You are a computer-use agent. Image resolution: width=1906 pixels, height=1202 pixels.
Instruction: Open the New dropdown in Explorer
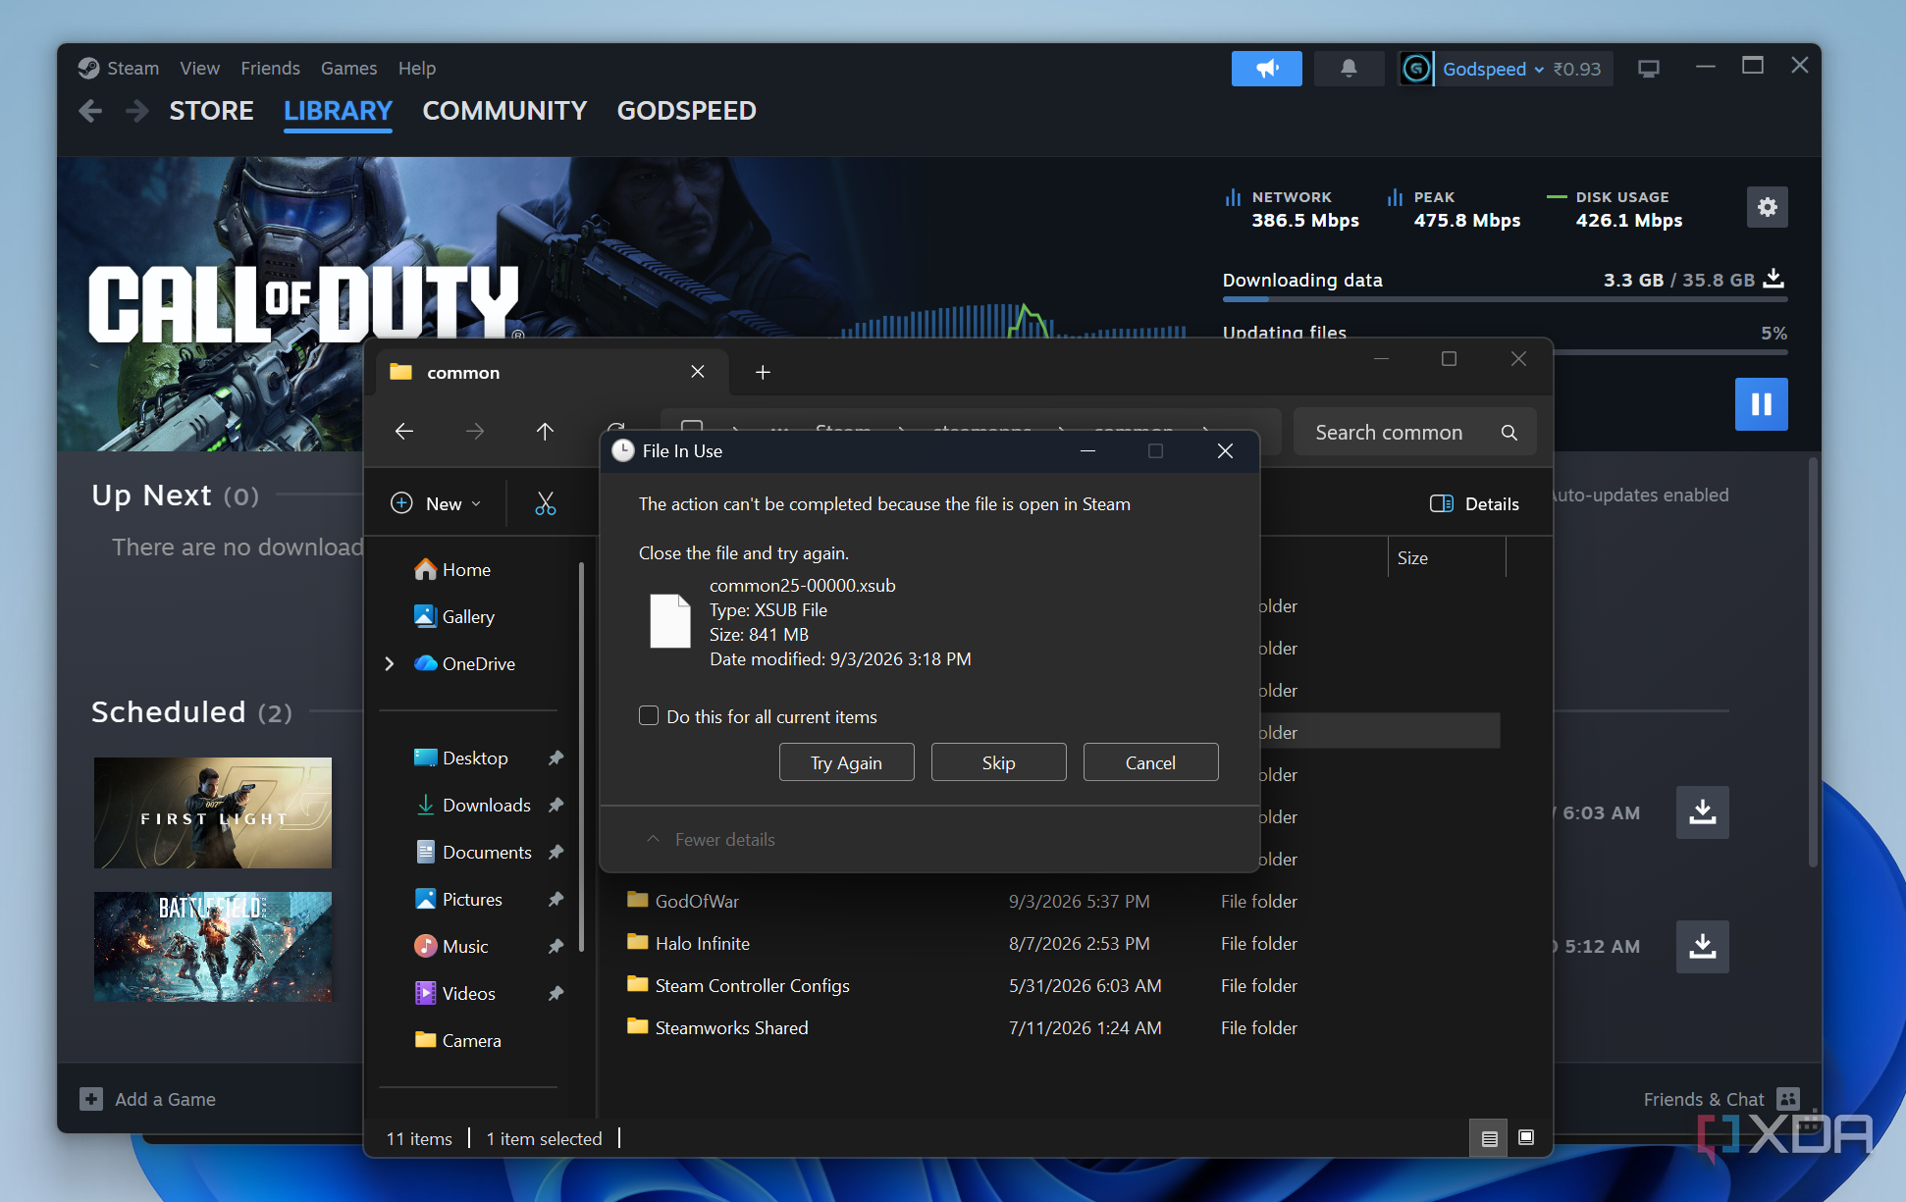(437, 503)
